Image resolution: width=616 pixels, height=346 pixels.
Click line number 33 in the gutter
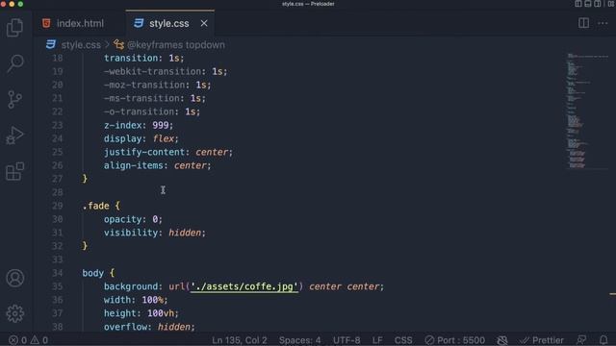tap(58, 259)
